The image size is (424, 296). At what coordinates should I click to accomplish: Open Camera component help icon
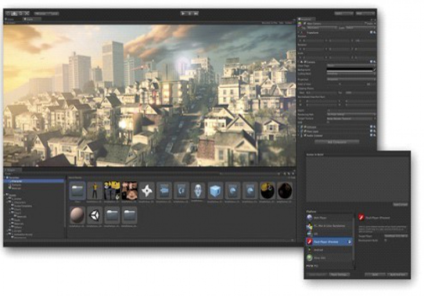(x=372, y=62)
